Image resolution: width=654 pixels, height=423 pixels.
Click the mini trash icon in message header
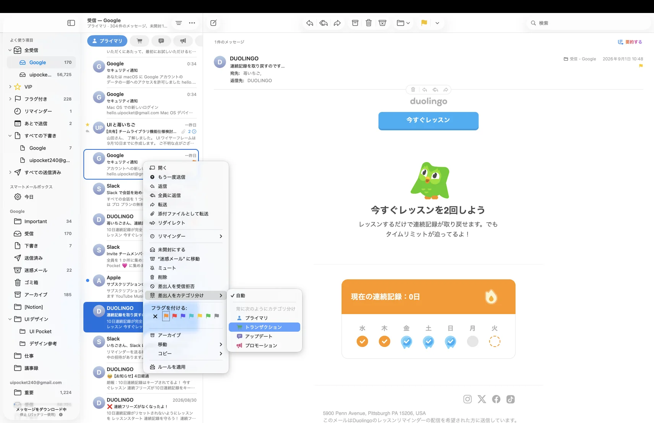[413, 89]
